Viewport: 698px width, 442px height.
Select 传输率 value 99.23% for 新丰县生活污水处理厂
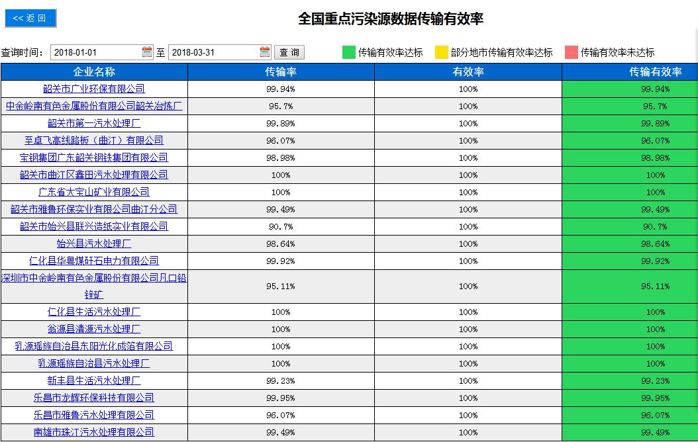point(281,381)
